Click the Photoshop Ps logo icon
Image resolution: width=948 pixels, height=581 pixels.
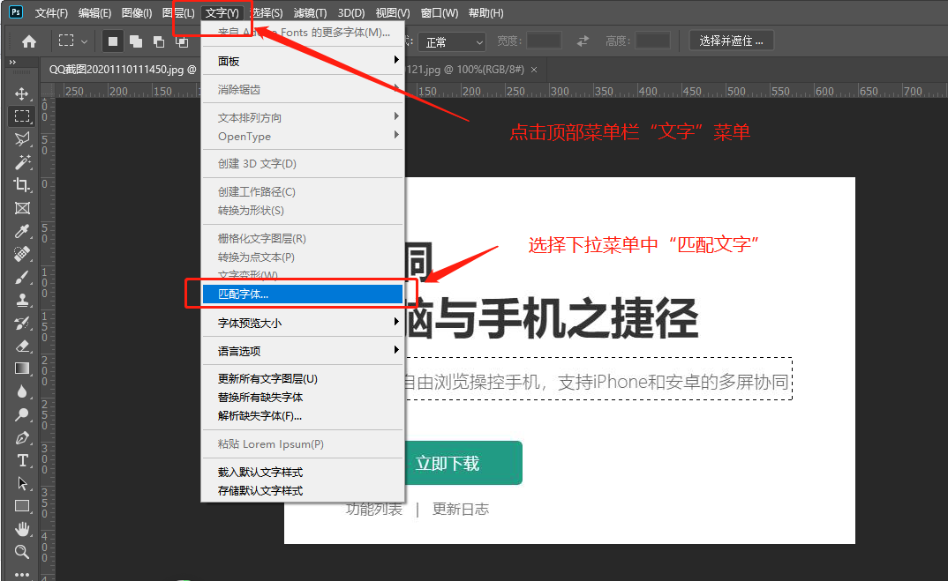pos(16,12)
